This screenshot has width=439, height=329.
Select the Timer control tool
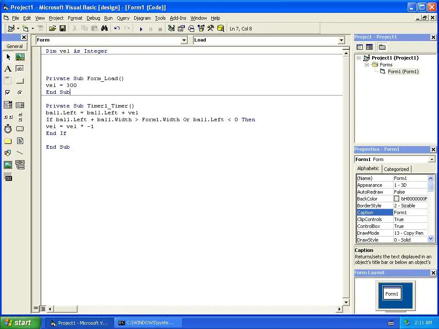[x=8, y=129]
